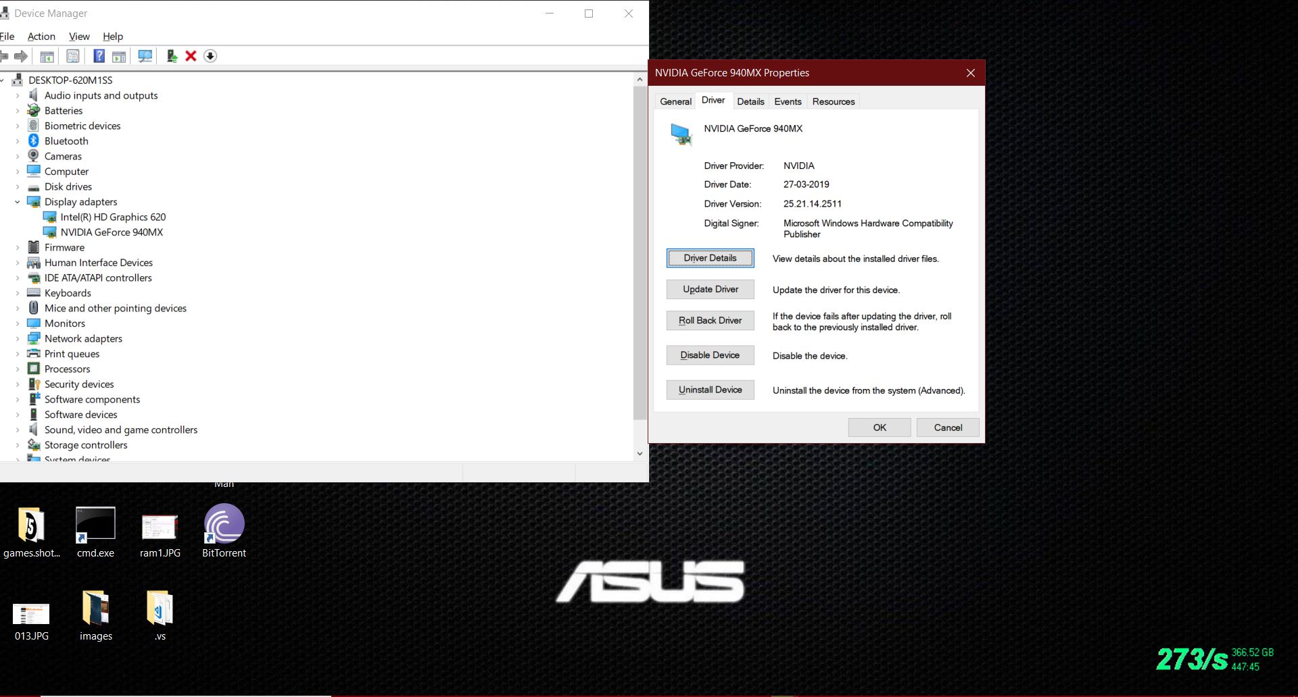The height and width of the screenshot is (697, 1298).
Task: Click the Firmware icon
Action: click(x=34, y=247)
